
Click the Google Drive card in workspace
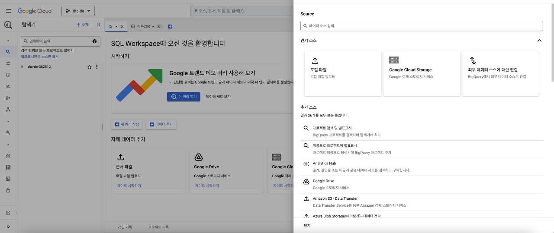pos(226,171)
